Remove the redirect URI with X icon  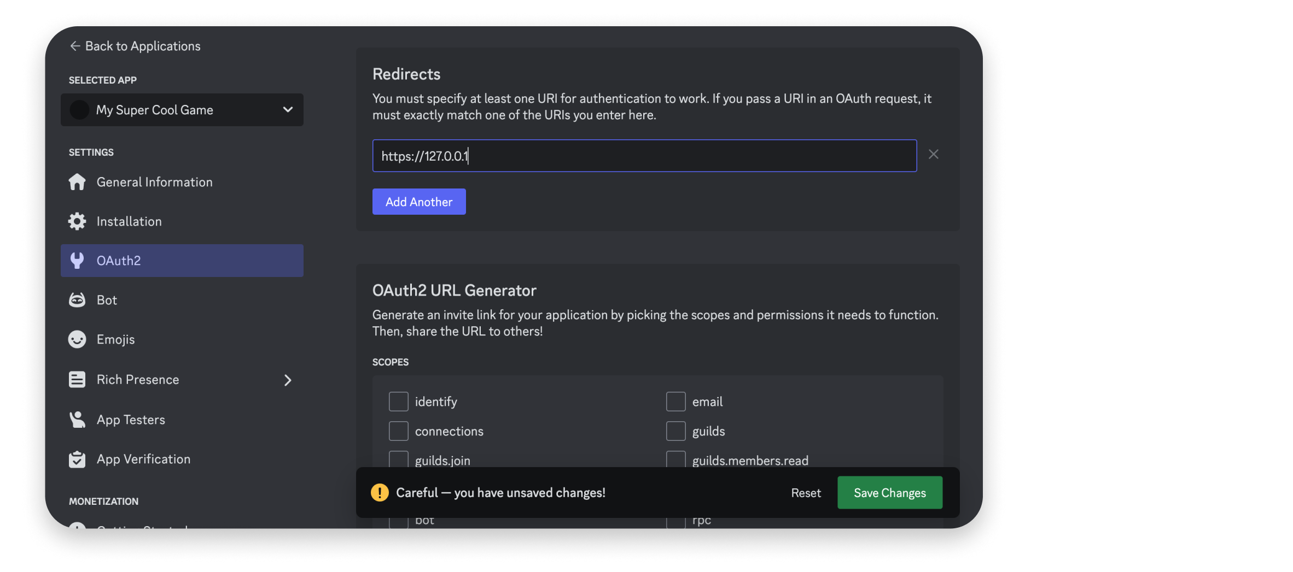pos(933,155)
